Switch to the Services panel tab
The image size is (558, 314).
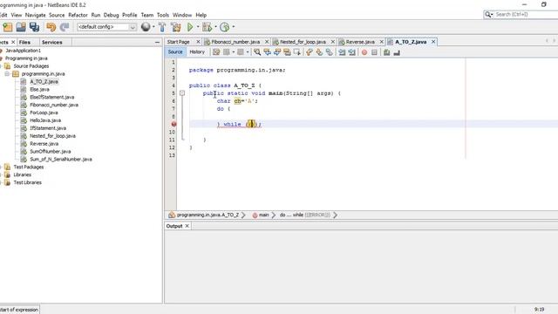(x=52, y=43)
